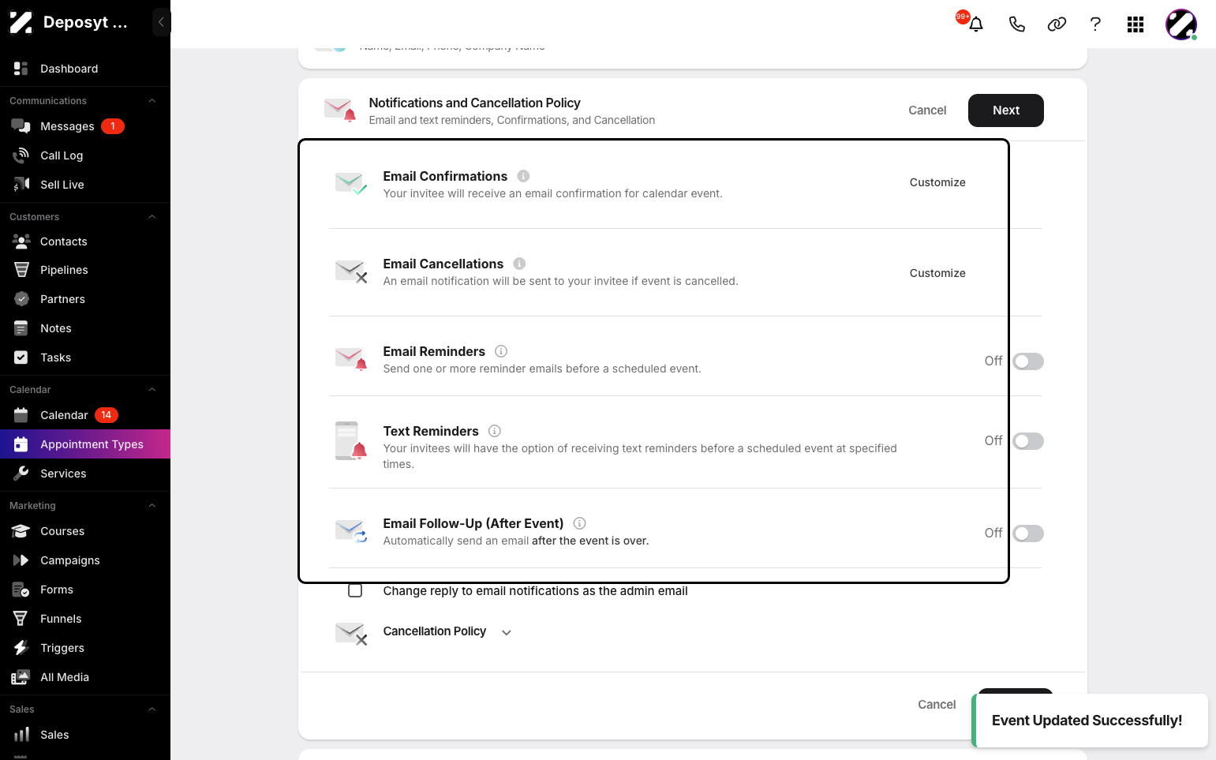Image resolution: width=1216 pixels, height=760 pixels.
Task: Turn on the Email Reminders toggle
Action: point(1028,361)
